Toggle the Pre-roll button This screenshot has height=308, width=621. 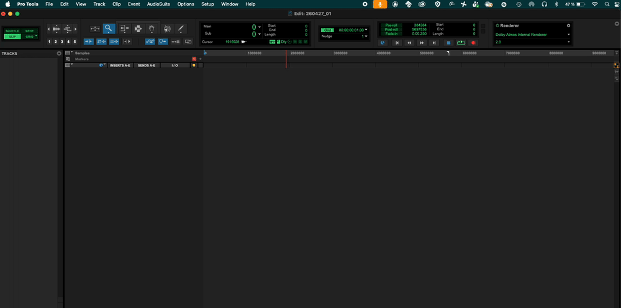coord(391,25)
